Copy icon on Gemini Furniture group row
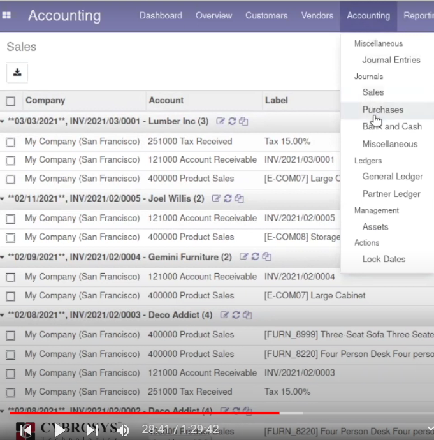 [x=266, y=256]
